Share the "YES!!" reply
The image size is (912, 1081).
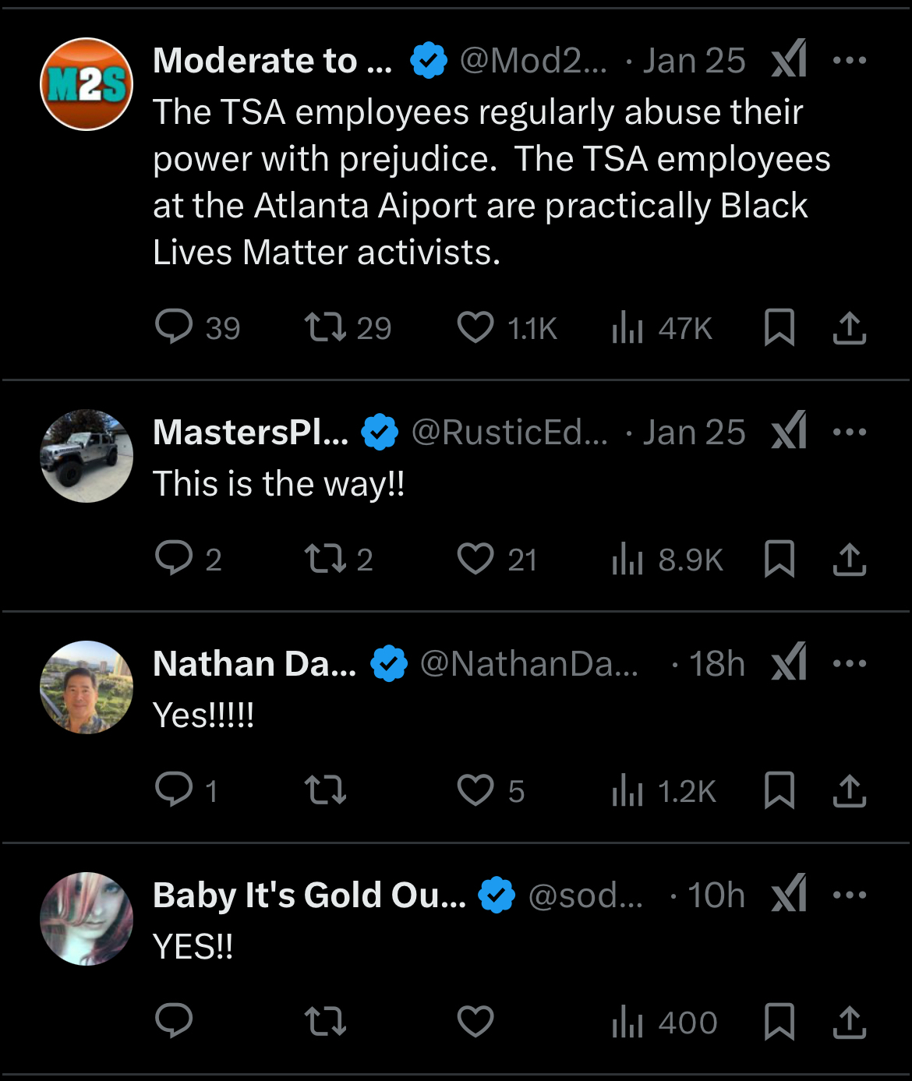849,1022
